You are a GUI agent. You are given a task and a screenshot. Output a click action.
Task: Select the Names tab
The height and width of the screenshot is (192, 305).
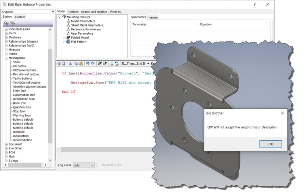tap(153, 17)
